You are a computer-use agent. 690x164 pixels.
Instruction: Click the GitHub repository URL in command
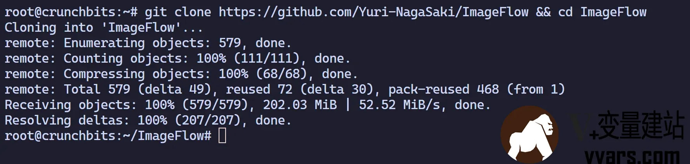374,12
